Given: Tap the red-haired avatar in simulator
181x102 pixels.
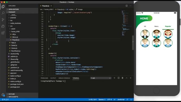Looking at the screenshot, I should point(168,34).
